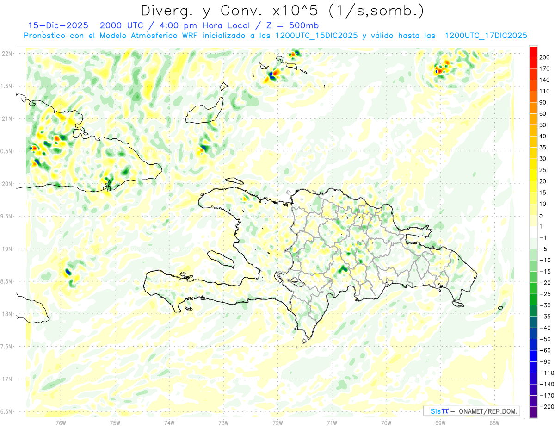
Task: Click the '90' color scale value
Action: click(x=543, y=102)
